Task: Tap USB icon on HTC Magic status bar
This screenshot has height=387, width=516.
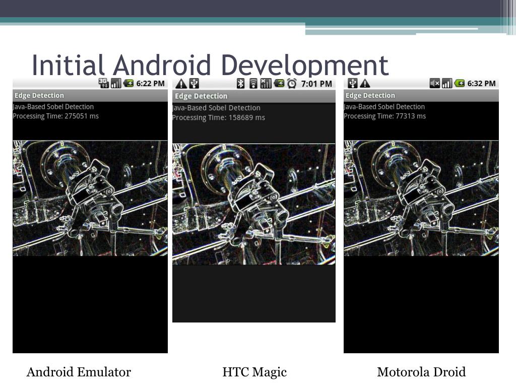Action: [194, 84]
